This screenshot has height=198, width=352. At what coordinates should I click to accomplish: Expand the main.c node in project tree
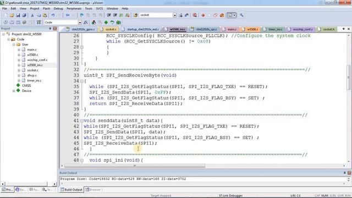coord(19,50)
